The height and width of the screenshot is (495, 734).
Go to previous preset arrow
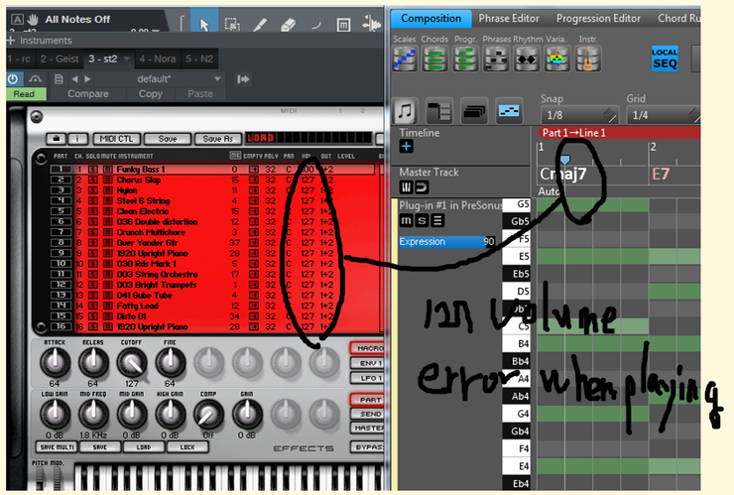[74, 79]
